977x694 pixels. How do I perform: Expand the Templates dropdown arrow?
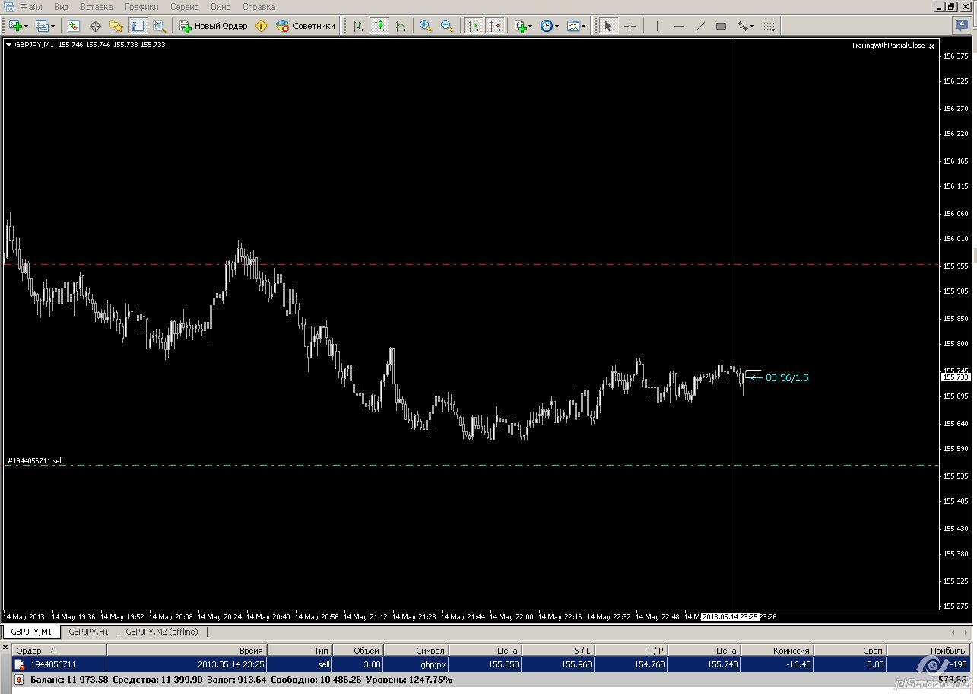tap(583, 26)
